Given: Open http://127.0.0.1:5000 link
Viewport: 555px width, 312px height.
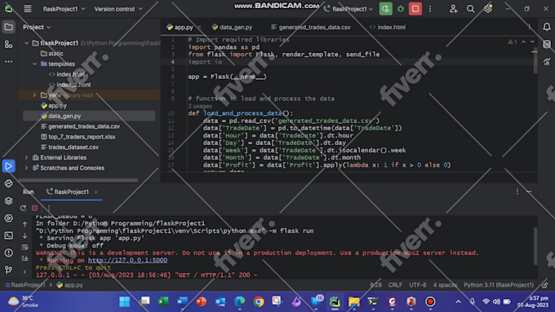Looking at the screenshot, I should pyautogui.click(x=128, y=260).
